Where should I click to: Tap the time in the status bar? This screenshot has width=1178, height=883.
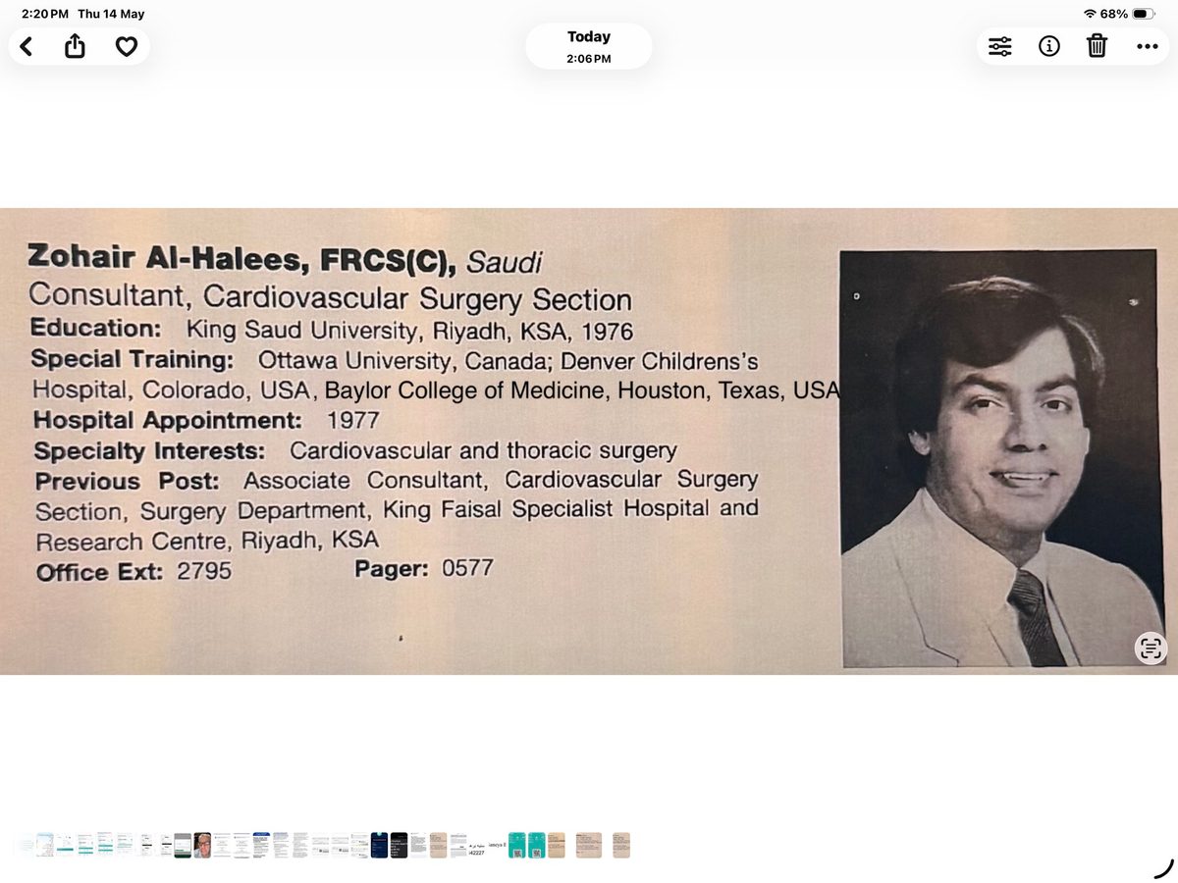coord(45,14)
